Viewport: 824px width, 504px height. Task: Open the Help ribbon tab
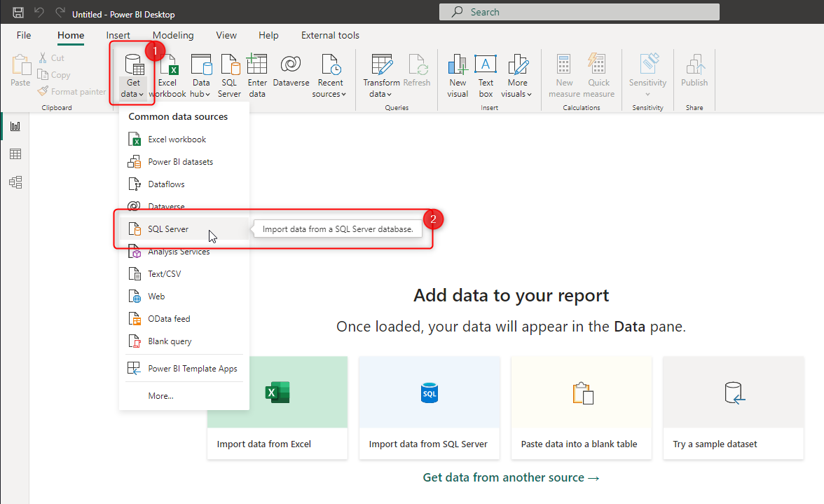pos(268,35)
